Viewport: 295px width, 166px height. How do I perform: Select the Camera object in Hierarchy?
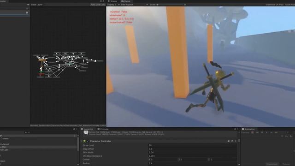4,138
